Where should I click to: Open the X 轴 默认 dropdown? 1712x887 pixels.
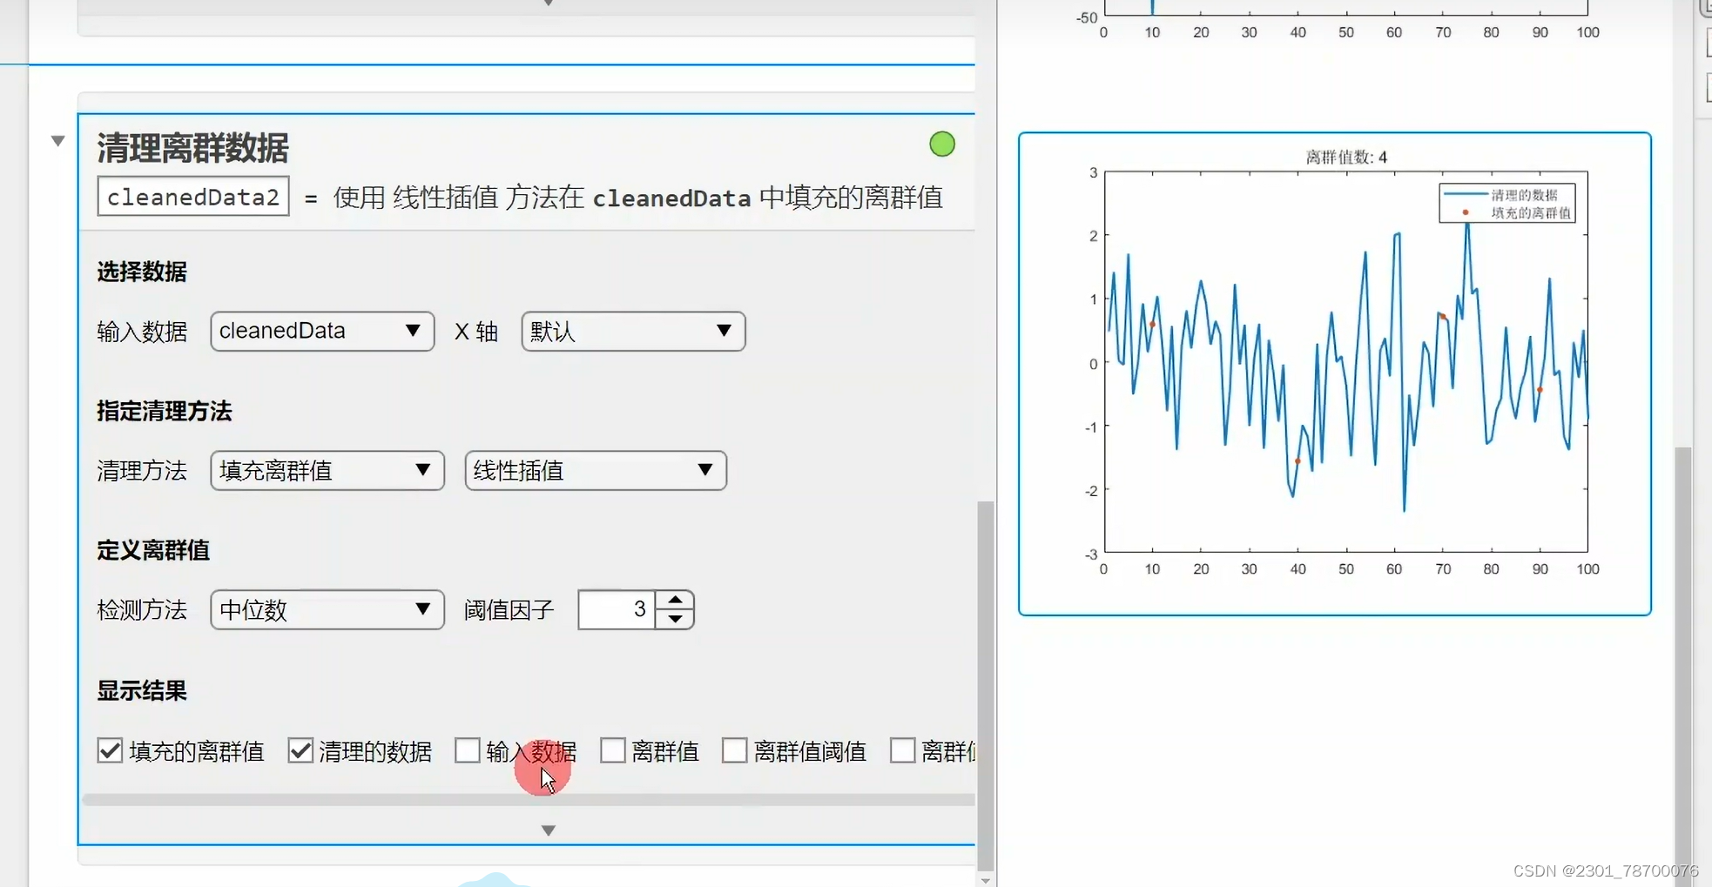[x=633, y=331]
